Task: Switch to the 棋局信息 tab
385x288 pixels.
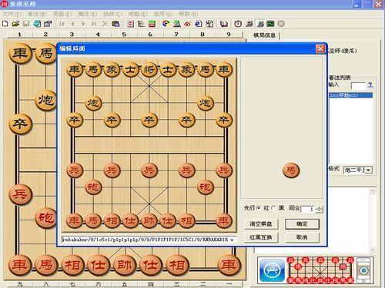Action: [264, 35]
